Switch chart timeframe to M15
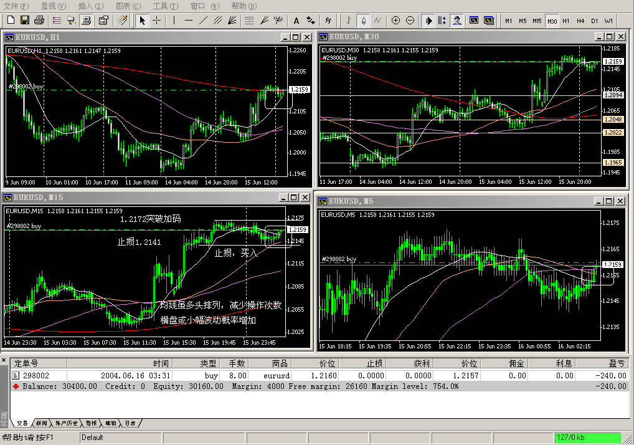The height and width of the screenshot is (445, 634). point(537,21)
